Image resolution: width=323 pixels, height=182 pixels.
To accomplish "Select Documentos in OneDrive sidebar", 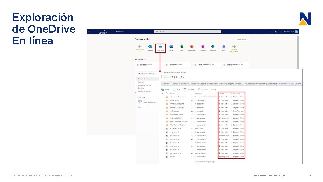I will (x=148, y=79).
